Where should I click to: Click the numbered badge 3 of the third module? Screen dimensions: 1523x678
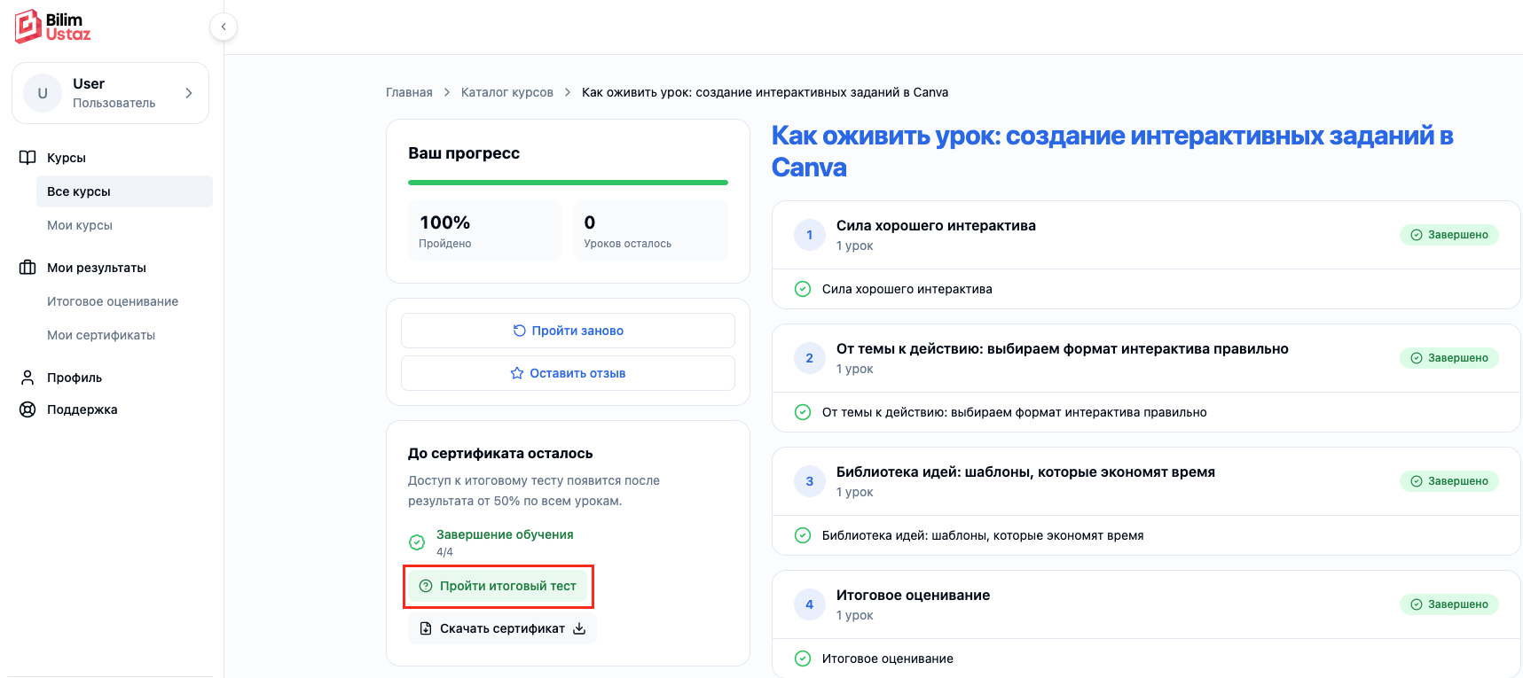point(810,481)
